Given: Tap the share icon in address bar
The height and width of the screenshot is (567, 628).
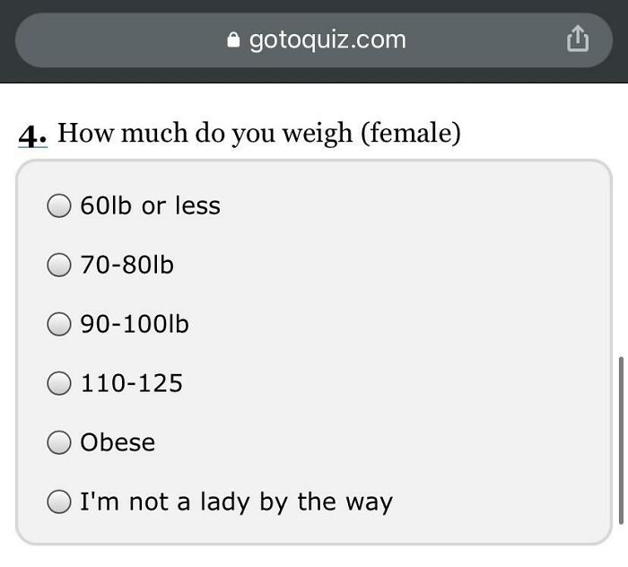Looking at the screenshot, I should coord(578,39).
